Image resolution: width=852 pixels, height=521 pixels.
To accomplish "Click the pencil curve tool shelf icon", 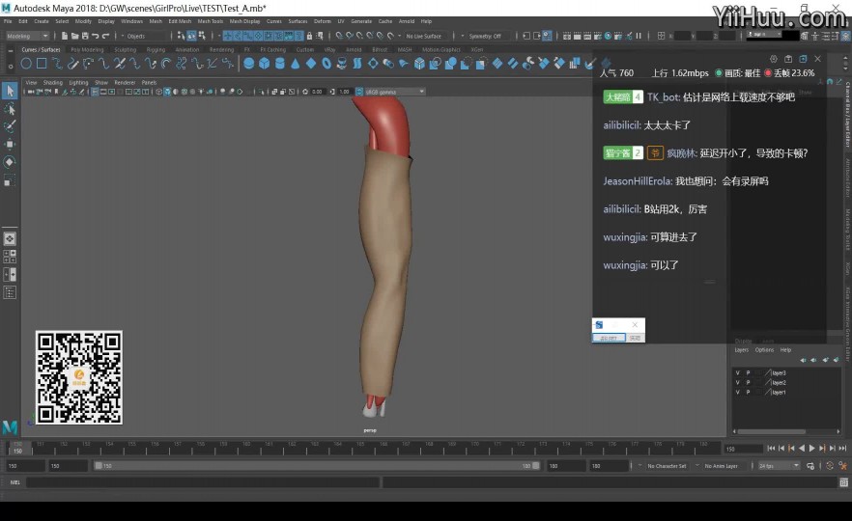I will point(72,64).
